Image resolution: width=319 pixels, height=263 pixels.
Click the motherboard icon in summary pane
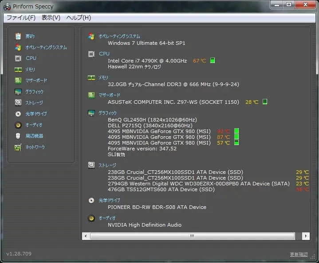(91, 95)
